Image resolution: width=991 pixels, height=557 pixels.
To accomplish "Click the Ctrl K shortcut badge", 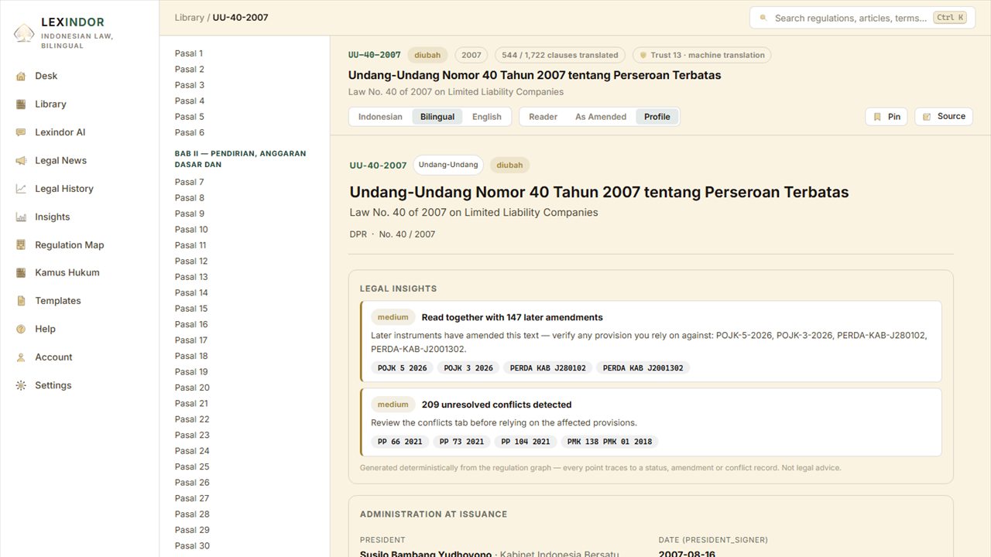I will pyautogui.click(x=950, y=18).
